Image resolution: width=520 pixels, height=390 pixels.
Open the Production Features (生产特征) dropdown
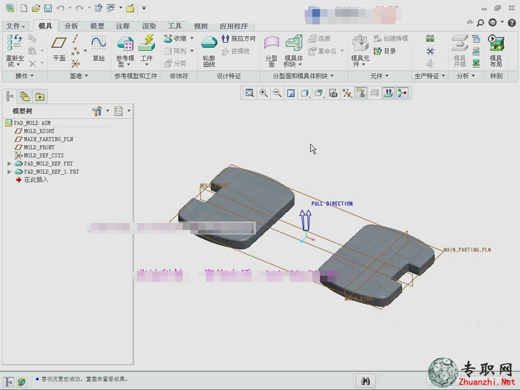coord(430,76)
